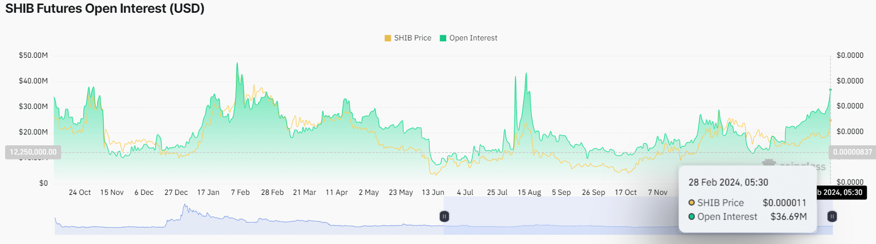This screenshot has width=876, height=244.
Task: Click the tooltip date 28 Feb 2024
Action: coord(728,183)
